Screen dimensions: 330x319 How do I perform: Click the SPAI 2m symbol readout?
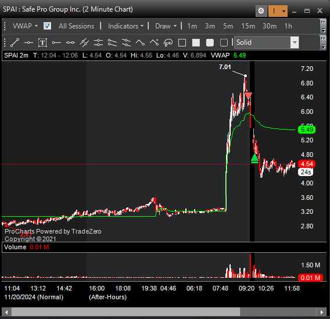click(x=16, y=55)
